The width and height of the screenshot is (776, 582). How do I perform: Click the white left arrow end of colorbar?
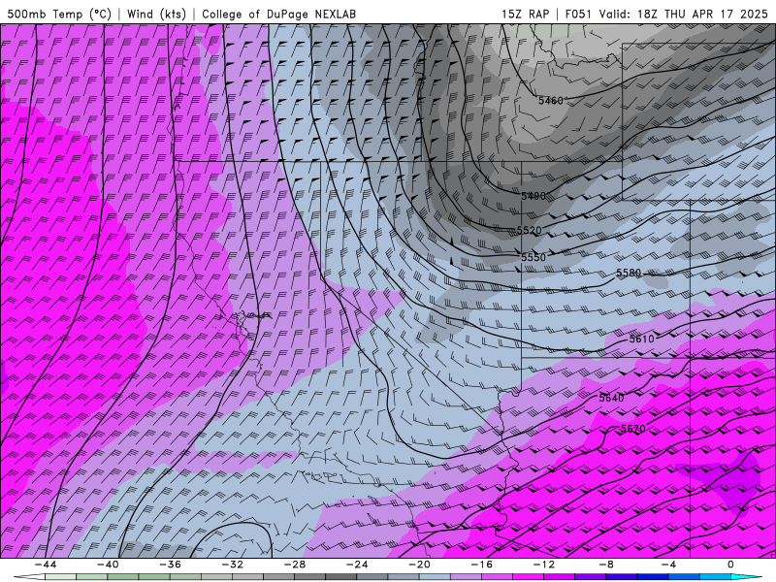[x=29, y=577]
